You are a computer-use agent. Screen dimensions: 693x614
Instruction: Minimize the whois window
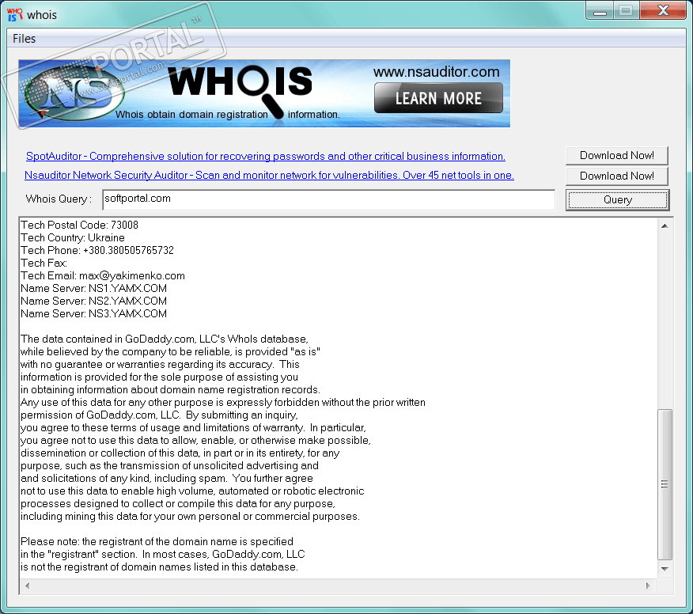pos(600,10)
